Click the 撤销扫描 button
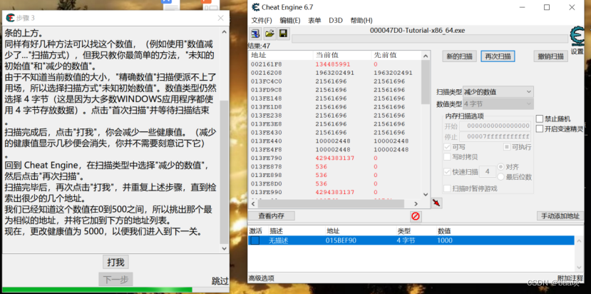The image size is (591, 294). 550,56
